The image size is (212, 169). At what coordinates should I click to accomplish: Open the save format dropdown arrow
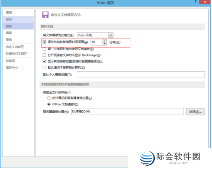point(111,35)
